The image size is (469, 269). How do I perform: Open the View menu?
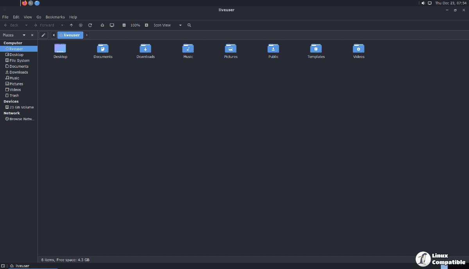tap(28, 17)
